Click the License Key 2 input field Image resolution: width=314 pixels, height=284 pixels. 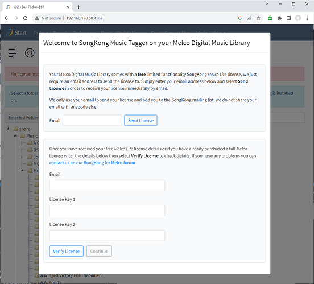click(x=107, y=236)
